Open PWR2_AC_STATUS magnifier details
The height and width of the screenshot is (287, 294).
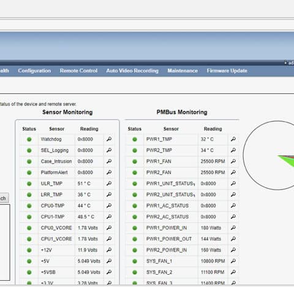[233, 216]
